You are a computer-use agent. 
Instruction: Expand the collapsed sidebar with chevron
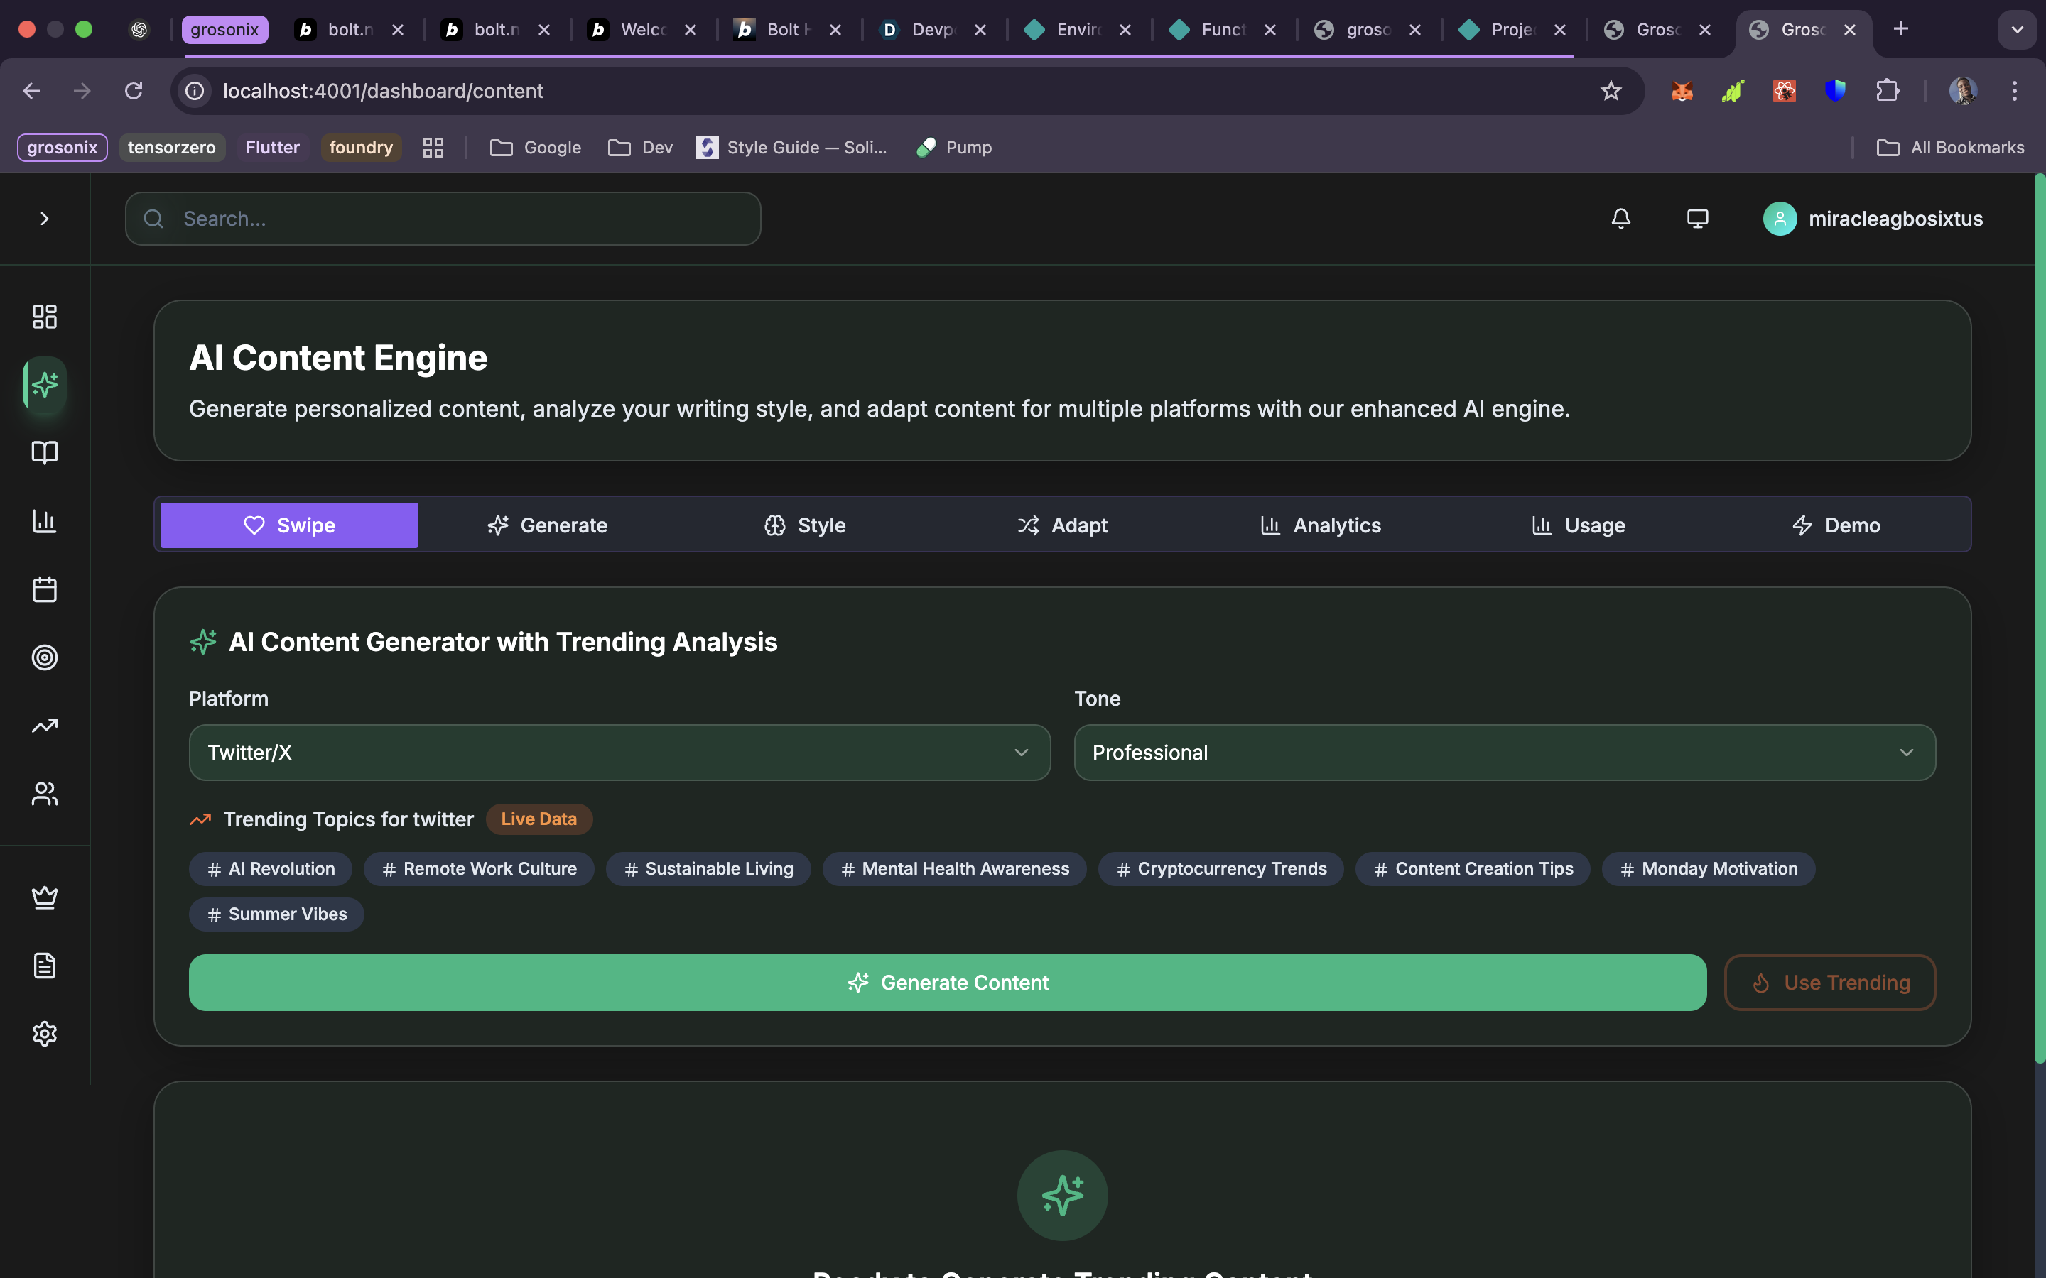[44, 219]
